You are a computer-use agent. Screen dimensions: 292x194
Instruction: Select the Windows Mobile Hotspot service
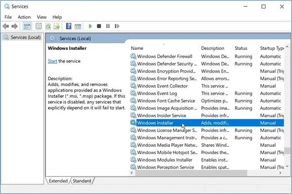point(207,152)
